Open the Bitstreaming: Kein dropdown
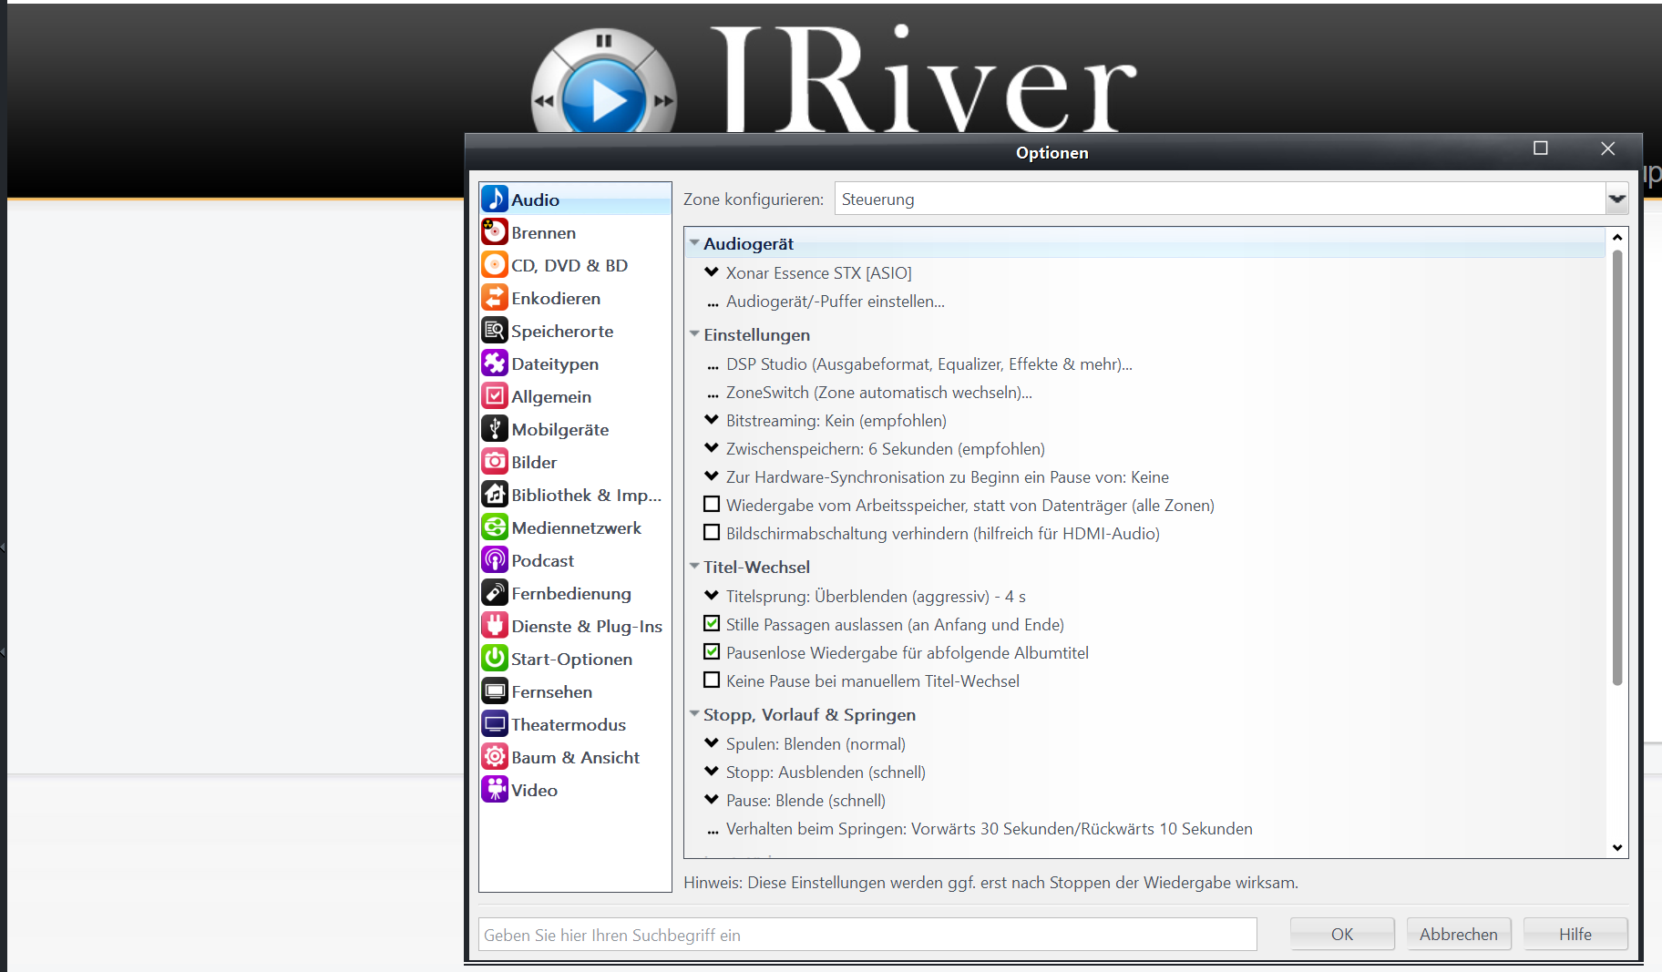This screenshot has height=972, width=1662. point(712,419)
